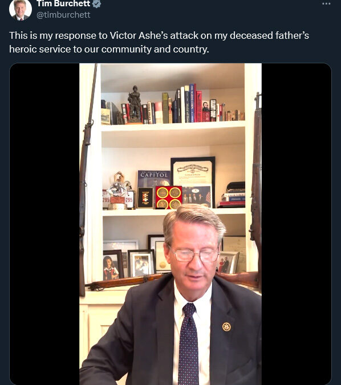This screenshot has width=341, height=385.
Task: Click the Tim Burchett display name
Action: (64, 3)
